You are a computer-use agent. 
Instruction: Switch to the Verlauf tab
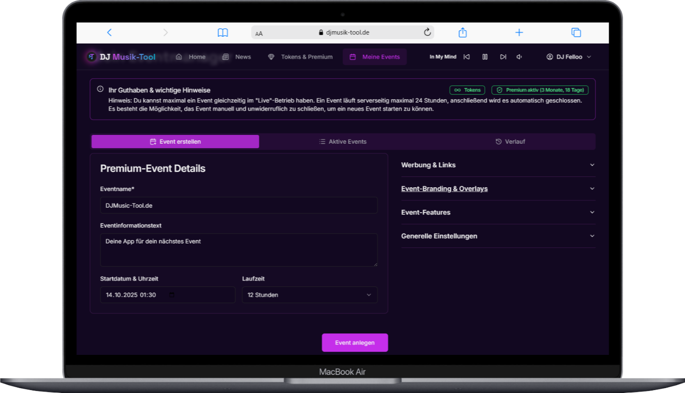pyautogui.click(x=511, y=142)
